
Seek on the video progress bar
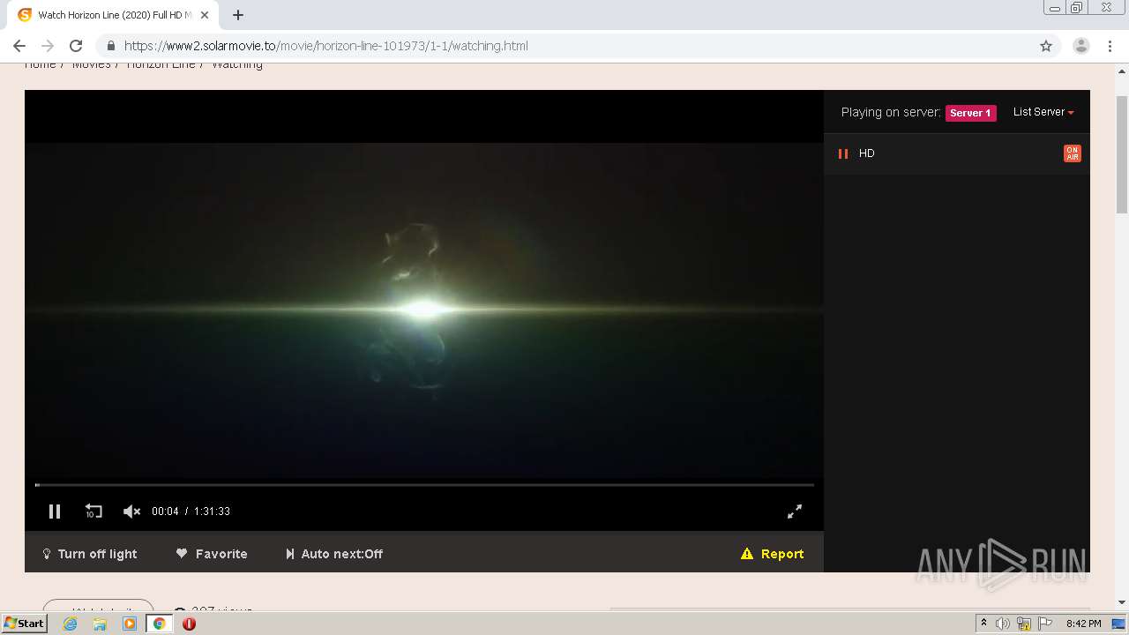(424, 484)
